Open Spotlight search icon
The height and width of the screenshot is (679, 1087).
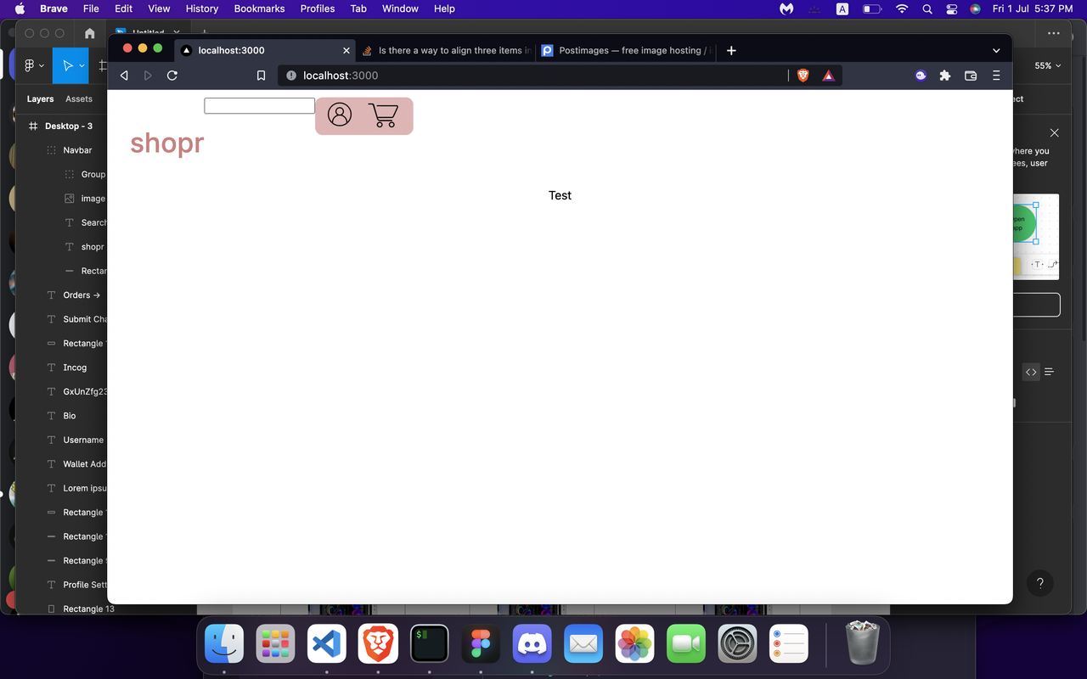[x=927, y=8]
